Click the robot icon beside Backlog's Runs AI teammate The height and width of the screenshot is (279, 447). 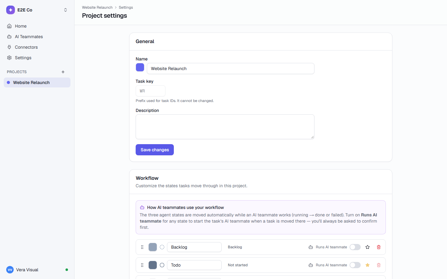pyautogui.click(x=311, y=247)
